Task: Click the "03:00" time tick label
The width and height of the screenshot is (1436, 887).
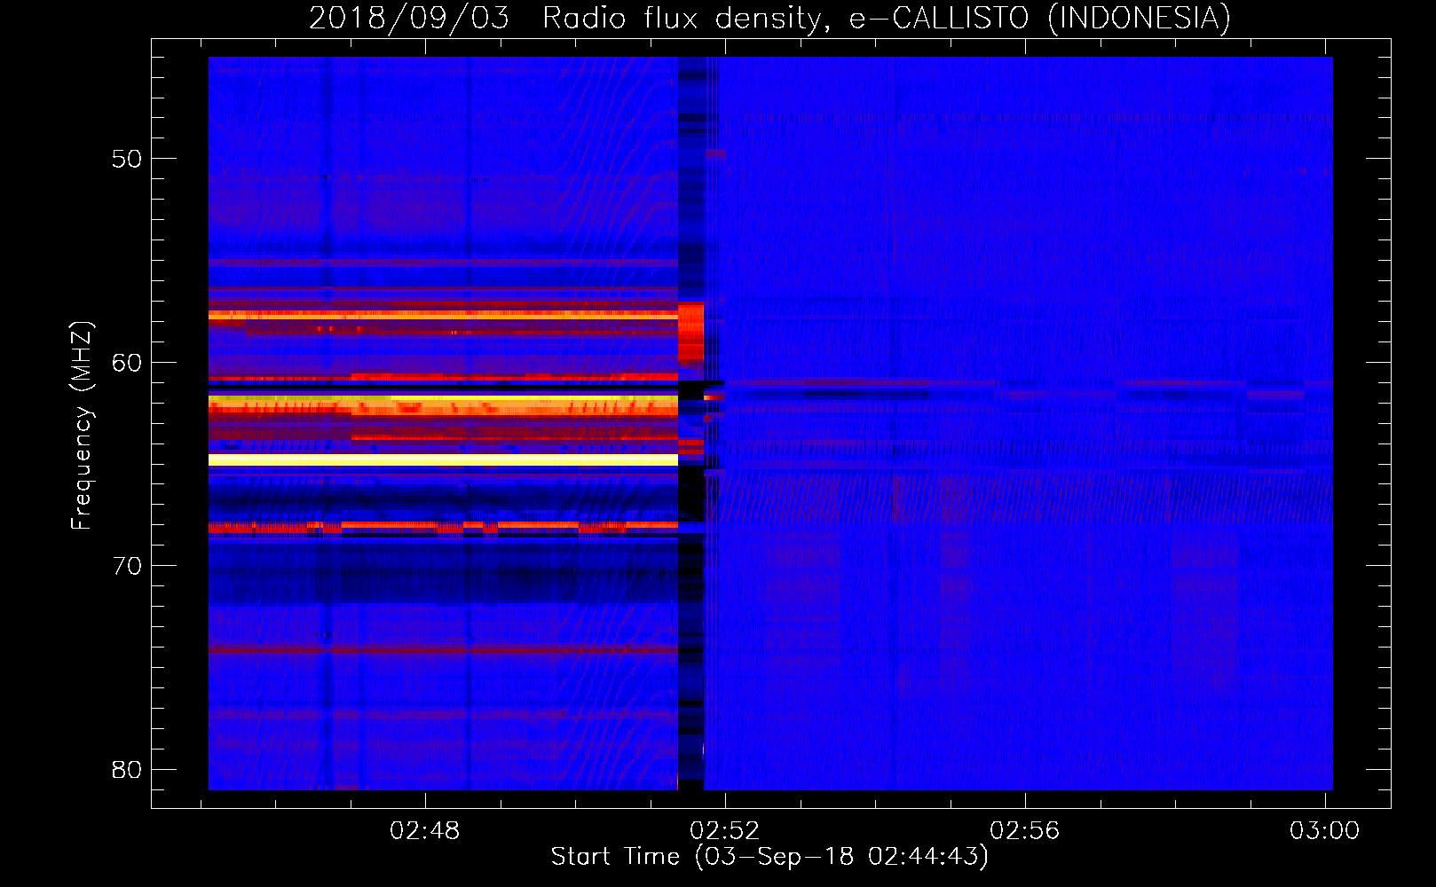Action: point(1324,831)
